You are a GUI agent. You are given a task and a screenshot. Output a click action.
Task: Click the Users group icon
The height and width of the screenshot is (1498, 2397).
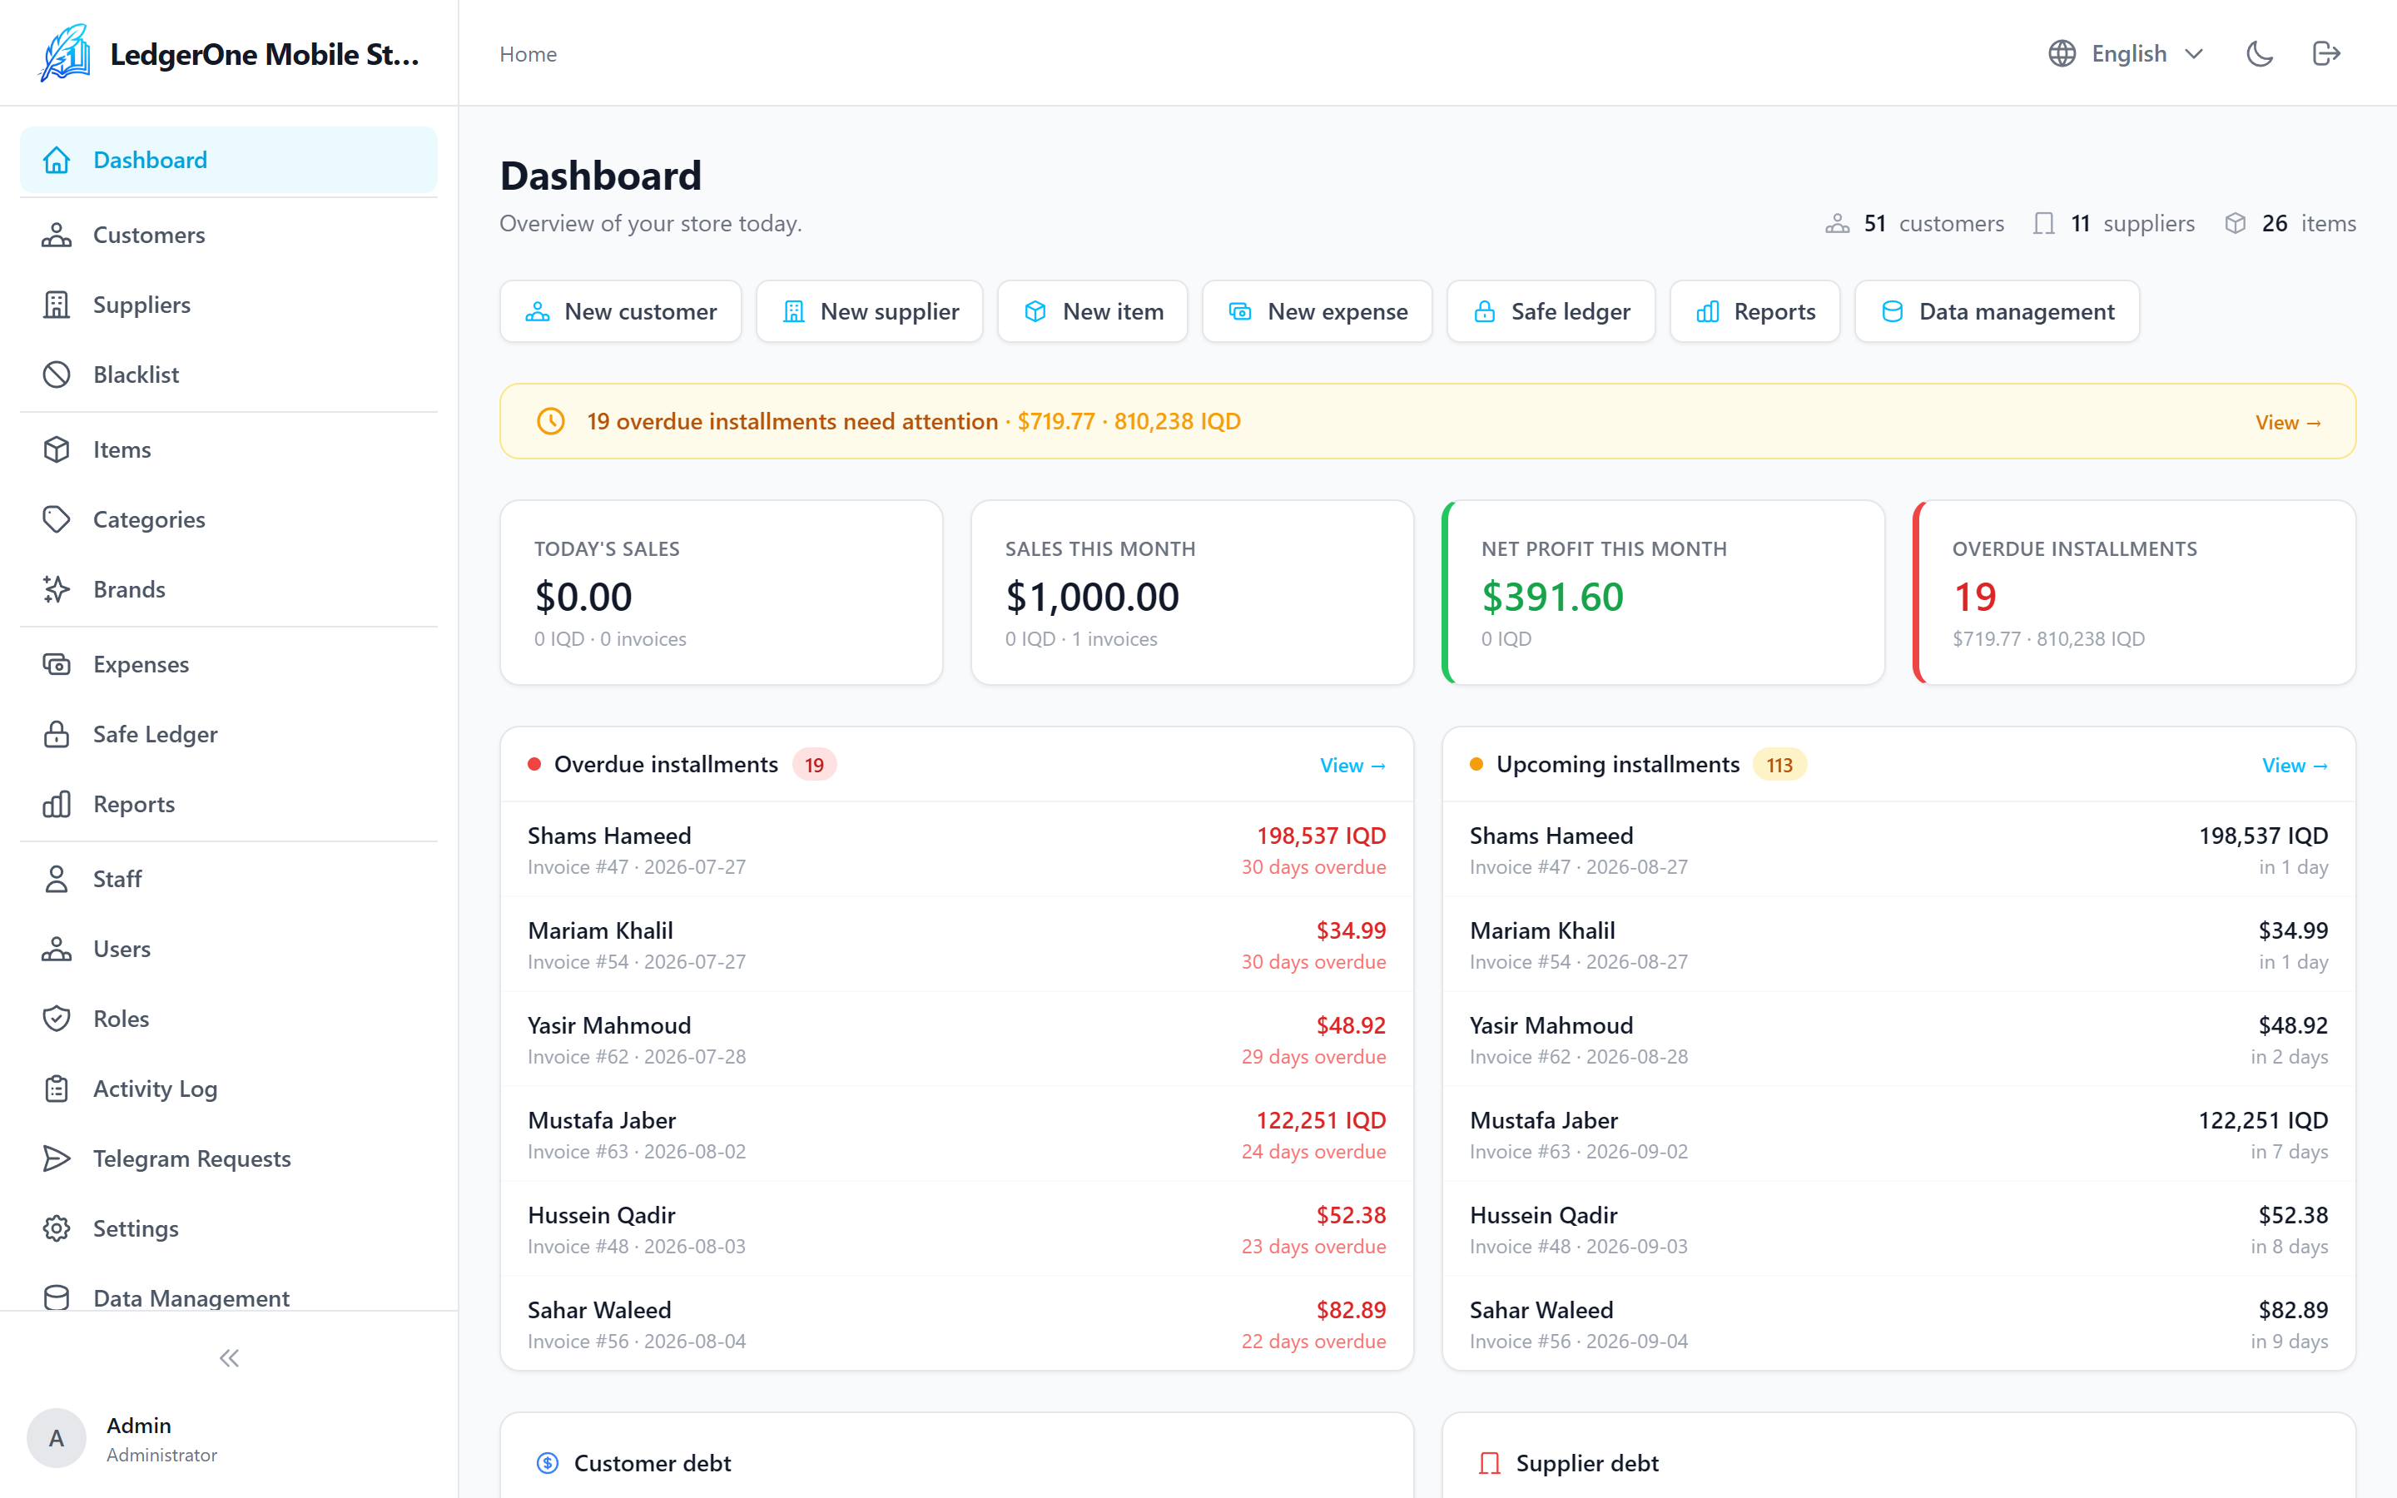coord(57,949)
